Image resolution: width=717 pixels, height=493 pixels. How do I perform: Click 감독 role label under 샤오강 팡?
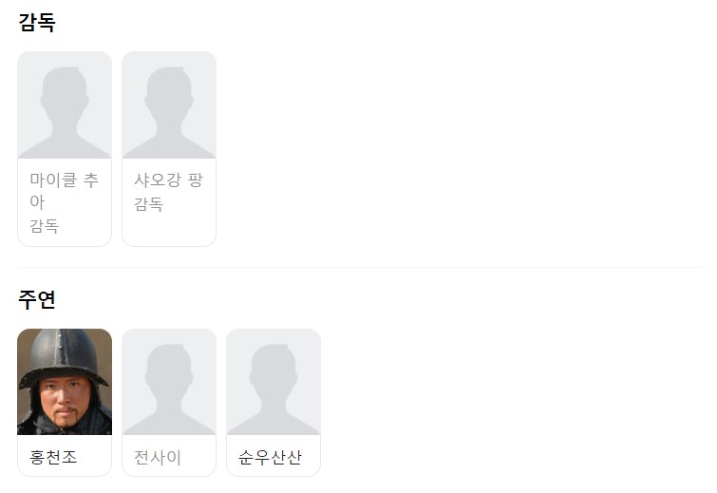[x=148, y=204]
